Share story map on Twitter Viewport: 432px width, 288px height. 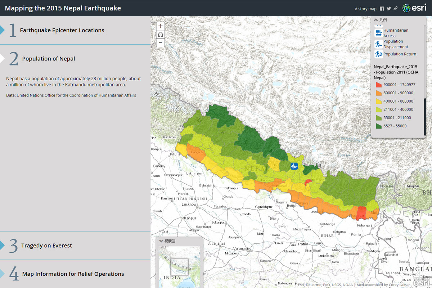tap(389, 9)
